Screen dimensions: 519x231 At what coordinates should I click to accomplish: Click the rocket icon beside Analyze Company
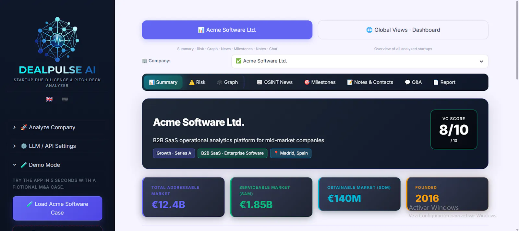24,127
